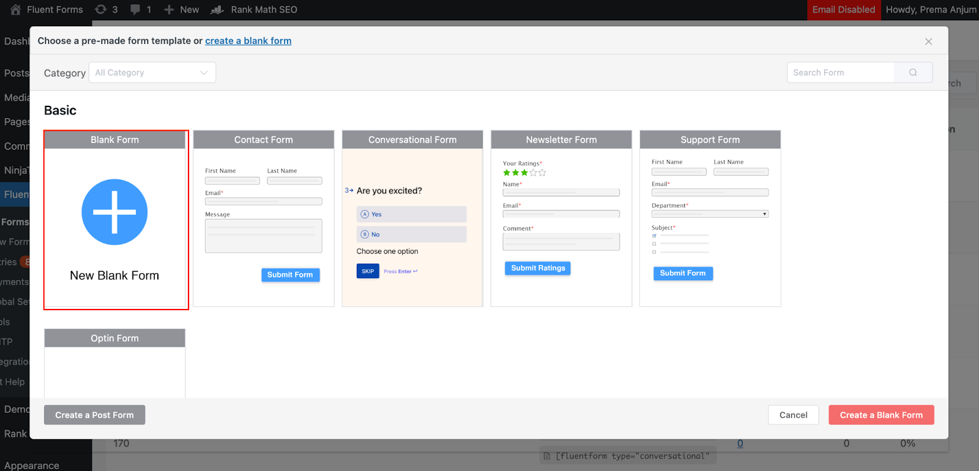Click the Create a Post Form button
979x471 pixels.
point(94,415)
